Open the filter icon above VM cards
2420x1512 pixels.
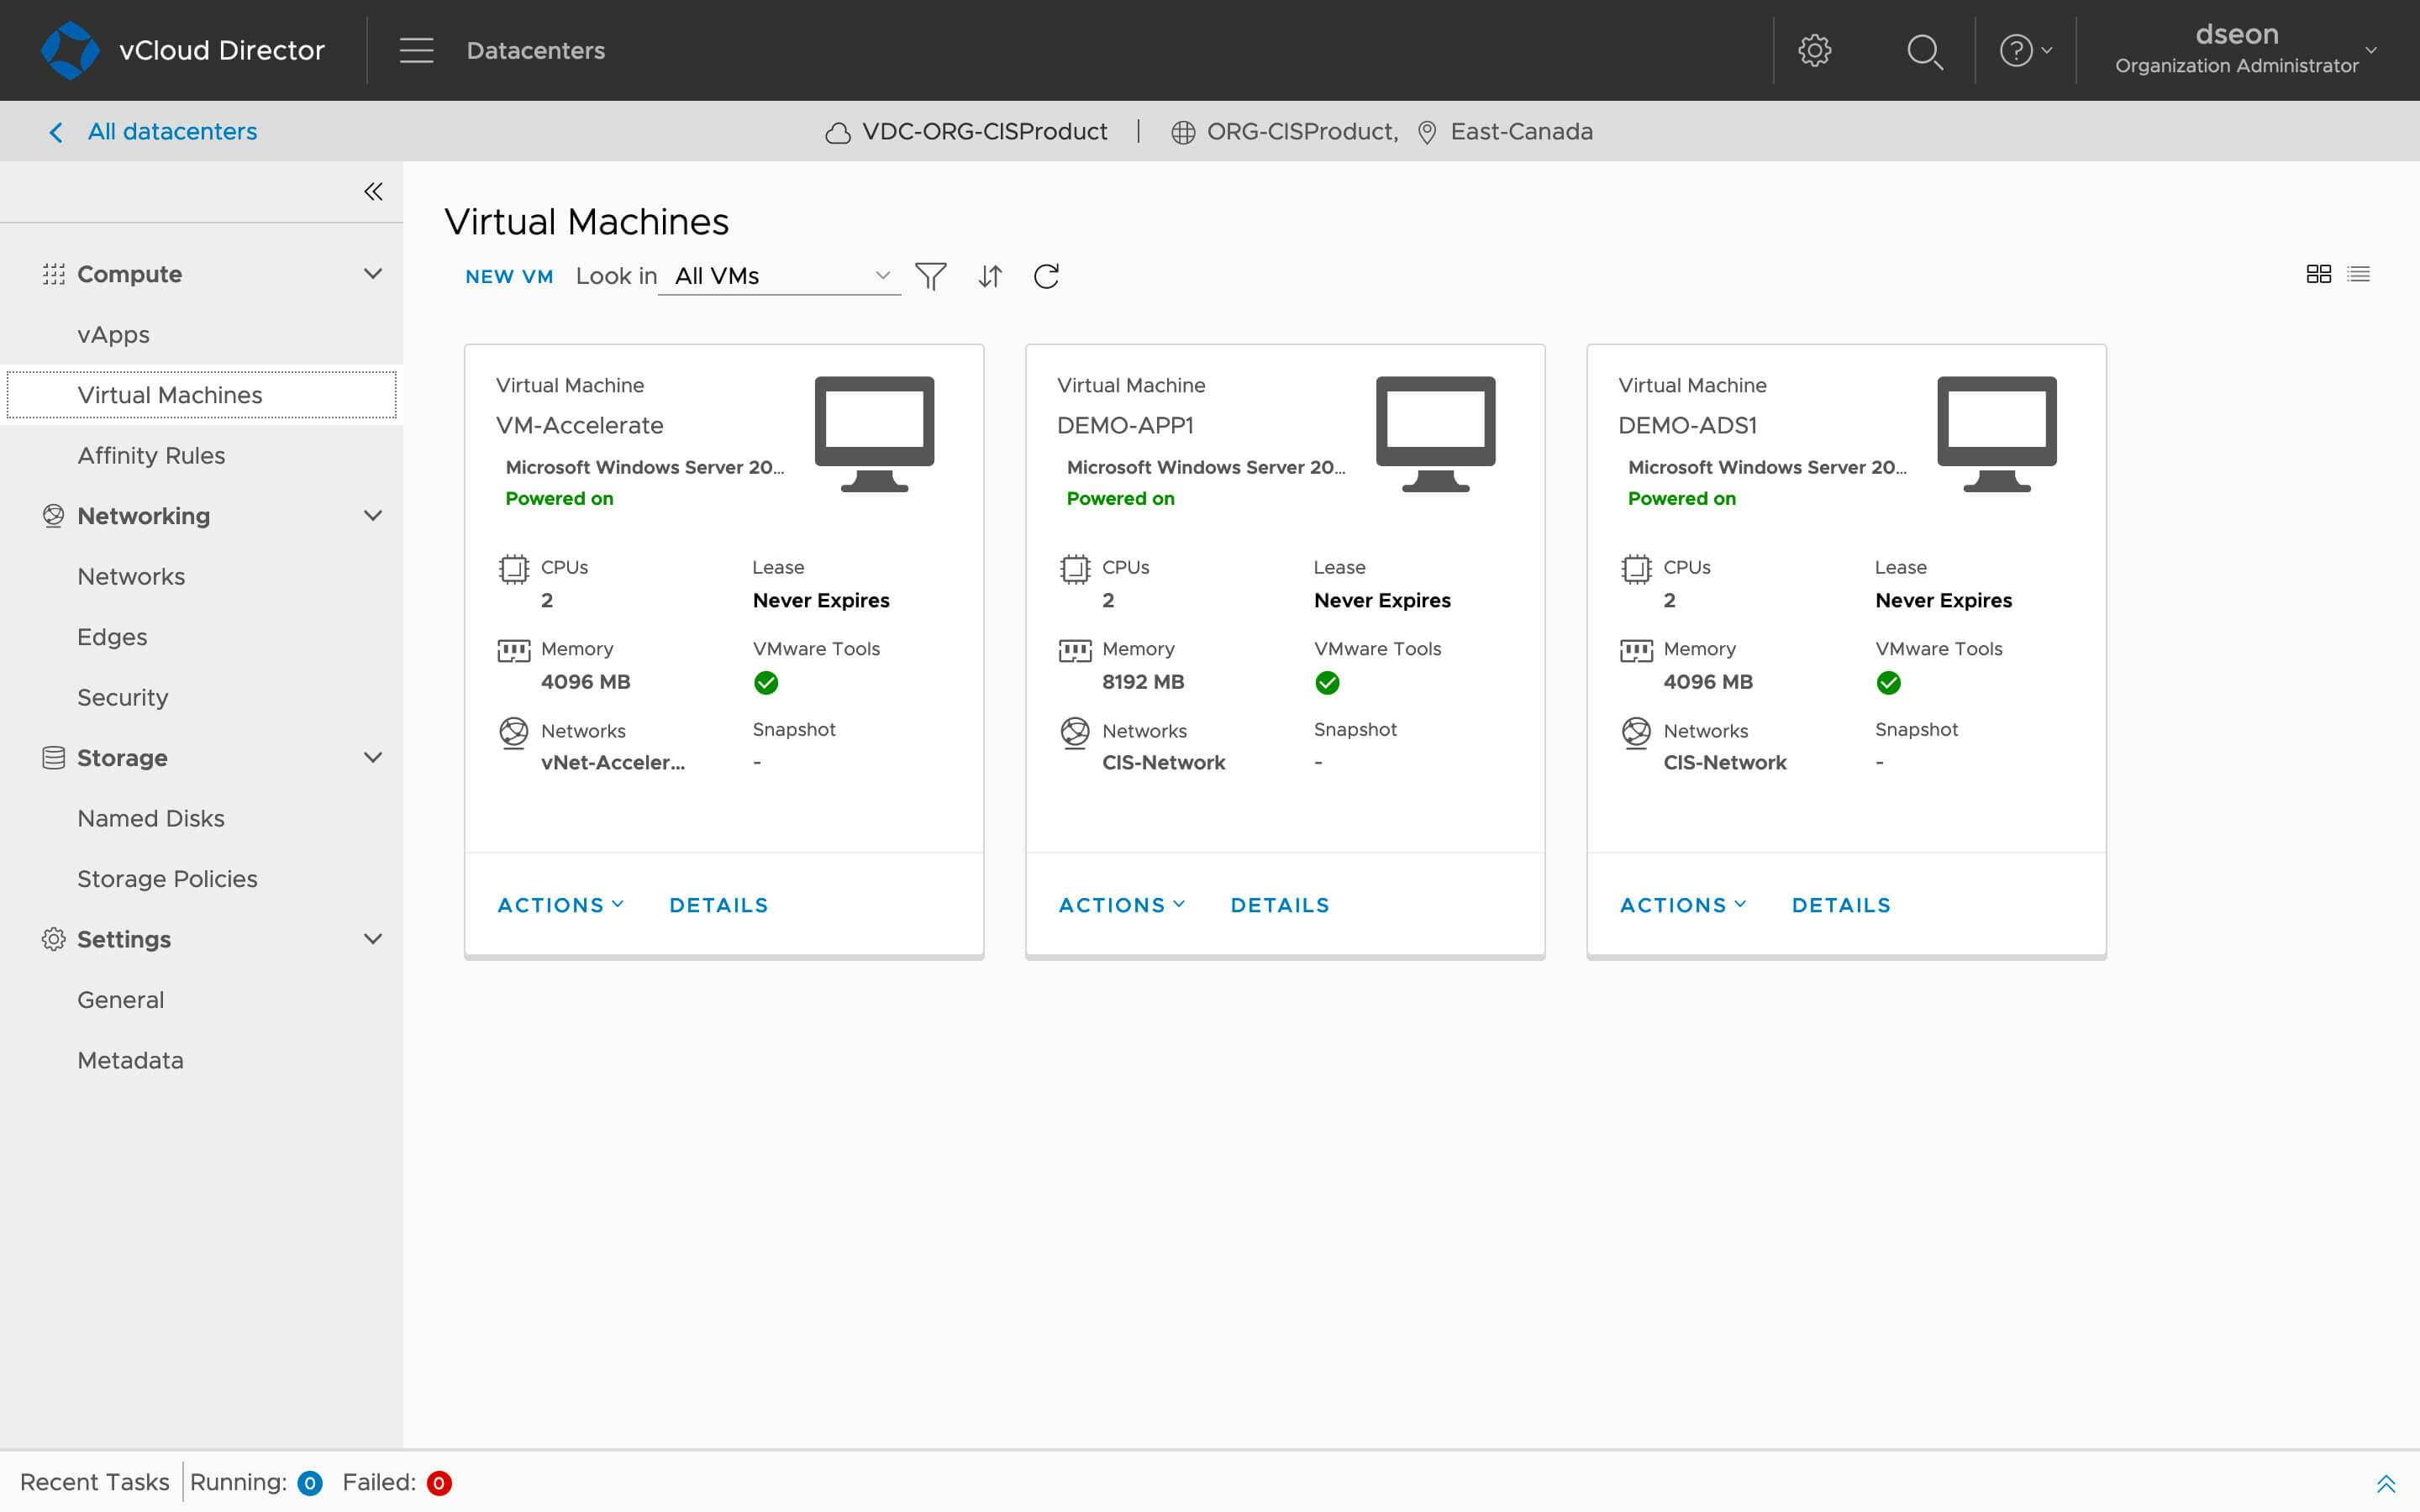tap(930, 276)
